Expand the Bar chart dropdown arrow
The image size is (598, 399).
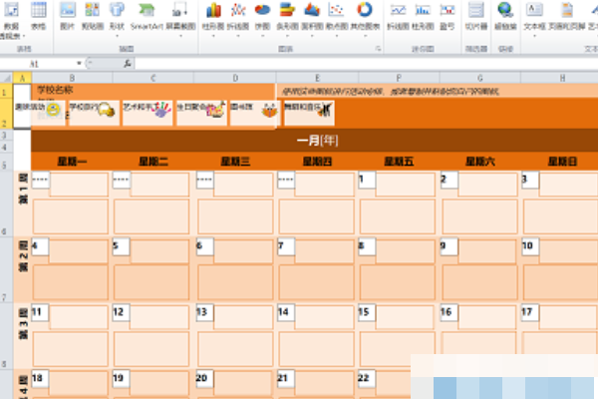(287, 36)
